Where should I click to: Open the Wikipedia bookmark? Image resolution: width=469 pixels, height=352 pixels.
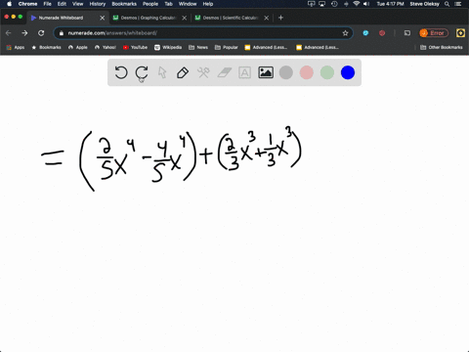point(168,47)
